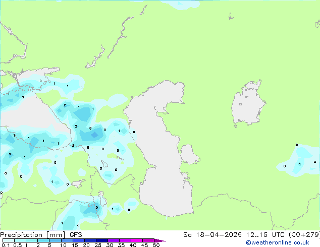Click the 'GFS' model label
The width and height of the screenshot is (320, 247).
coord(76,235)
